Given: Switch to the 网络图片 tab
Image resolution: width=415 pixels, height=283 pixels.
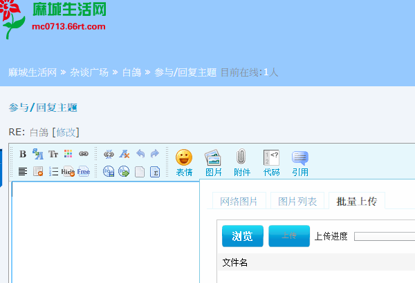Looking at the screenshot, I should pos(239,201).
